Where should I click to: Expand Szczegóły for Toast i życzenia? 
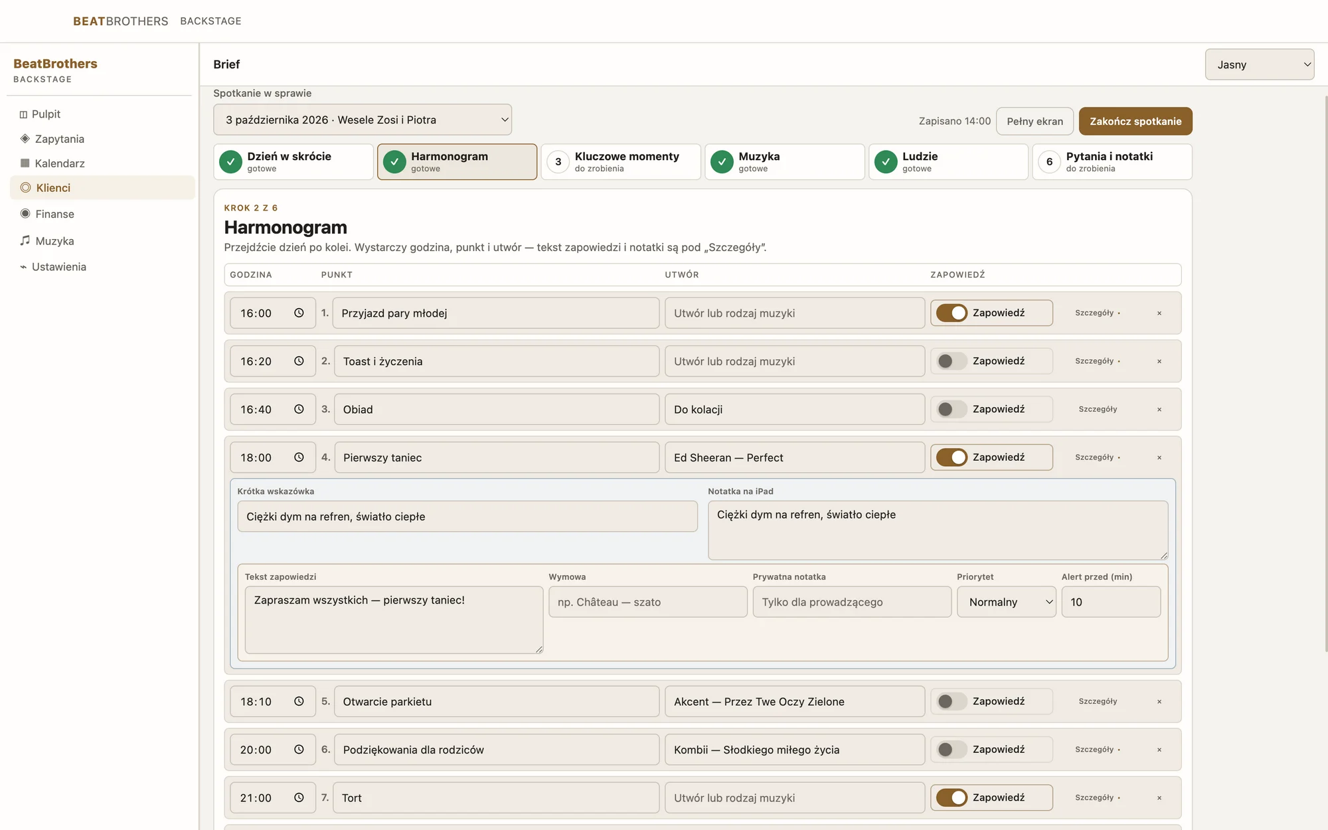click(x=1098, y=361)
